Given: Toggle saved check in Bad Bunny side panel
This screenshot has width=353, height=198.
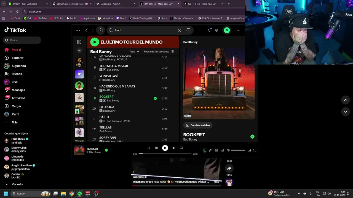Looking at the screenshot, I should (x=252, y=137).
